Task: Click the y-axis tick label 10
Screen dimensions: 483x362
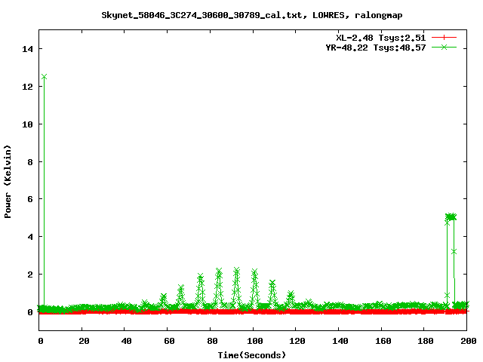Action: coord(27,124)
